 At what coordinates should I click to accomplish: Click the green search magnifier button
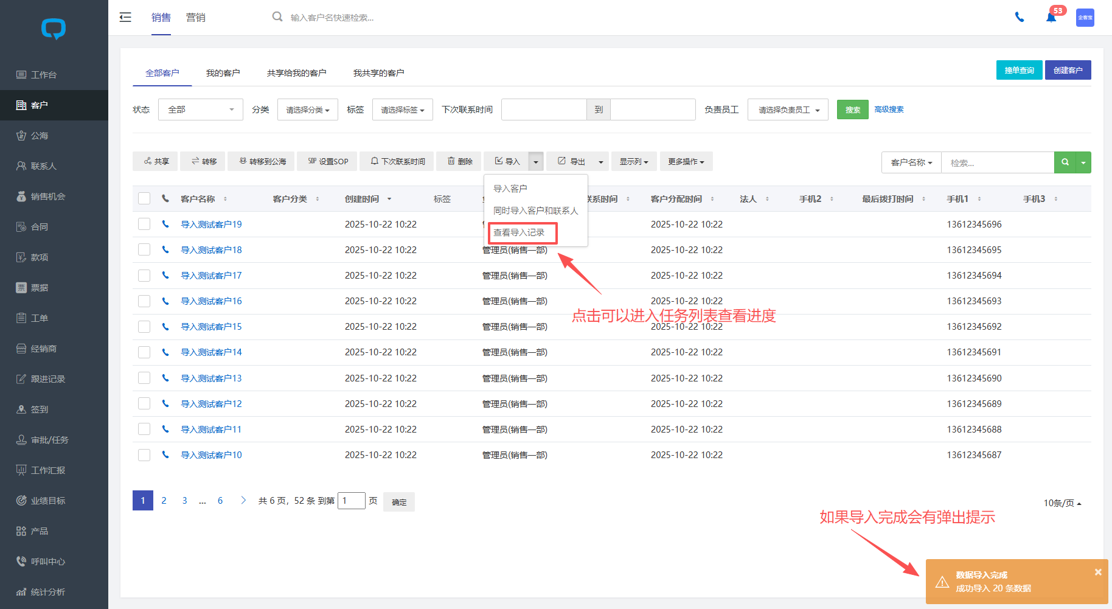[x=1065, y=162]
